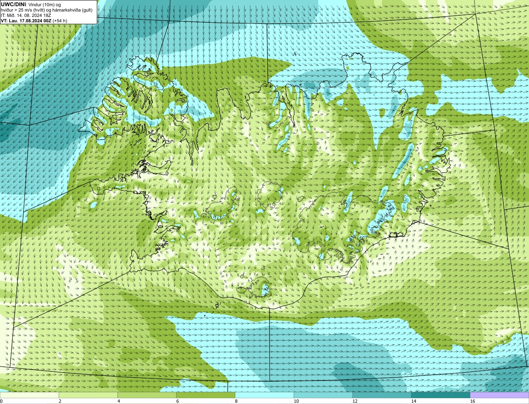Click the '4' label on the color scale
Screen dimensions: 529x404
tap(119, 401)
